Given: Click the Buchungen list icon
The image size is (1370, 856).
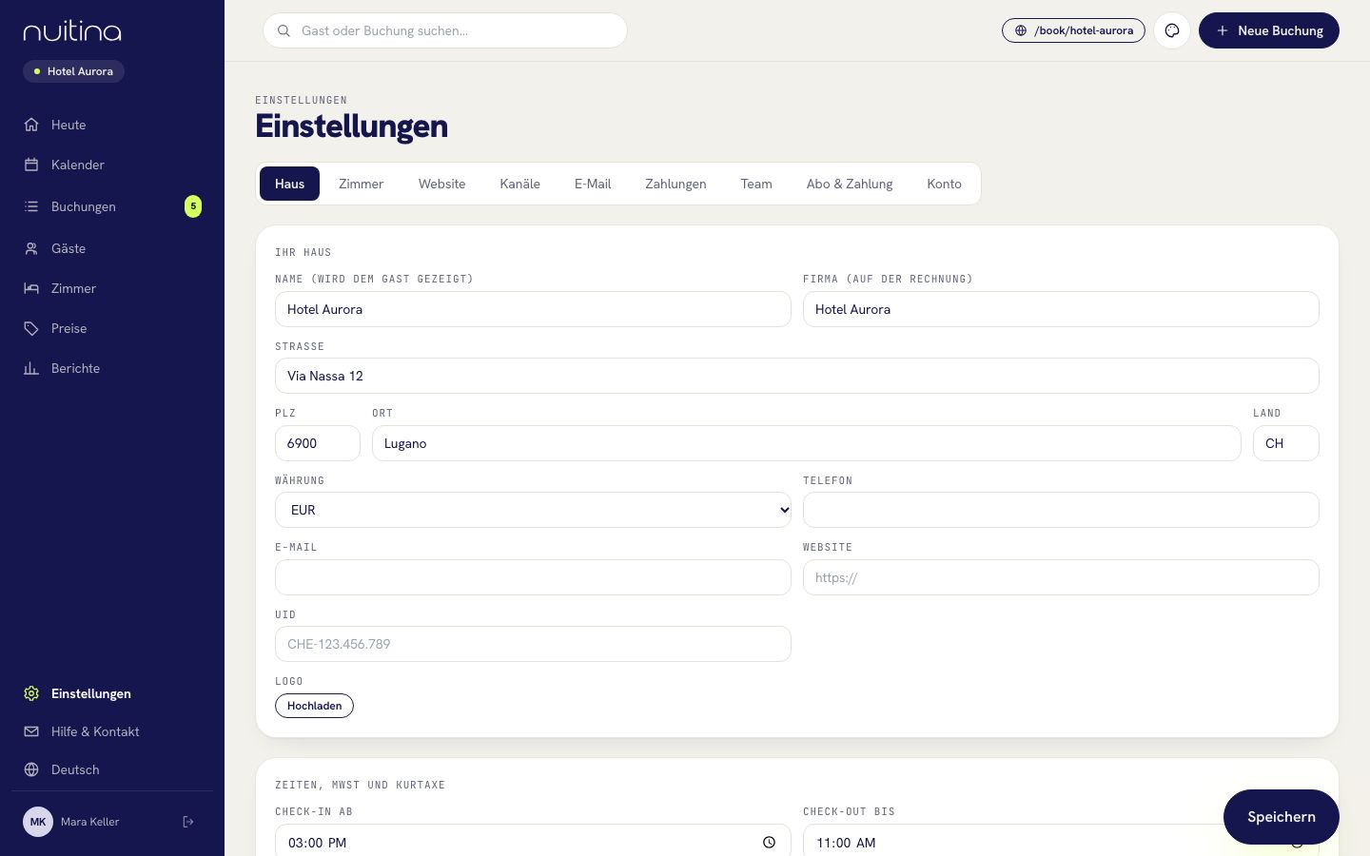Looking at the screenshot, I should tap(31, 206).
